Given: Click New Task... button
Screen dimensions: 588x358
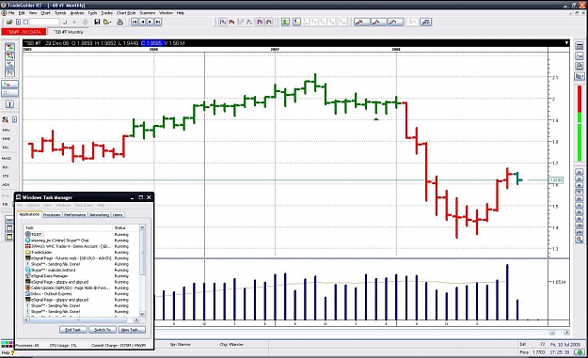Looking at the screenshot, I should [x=132, y=330].
